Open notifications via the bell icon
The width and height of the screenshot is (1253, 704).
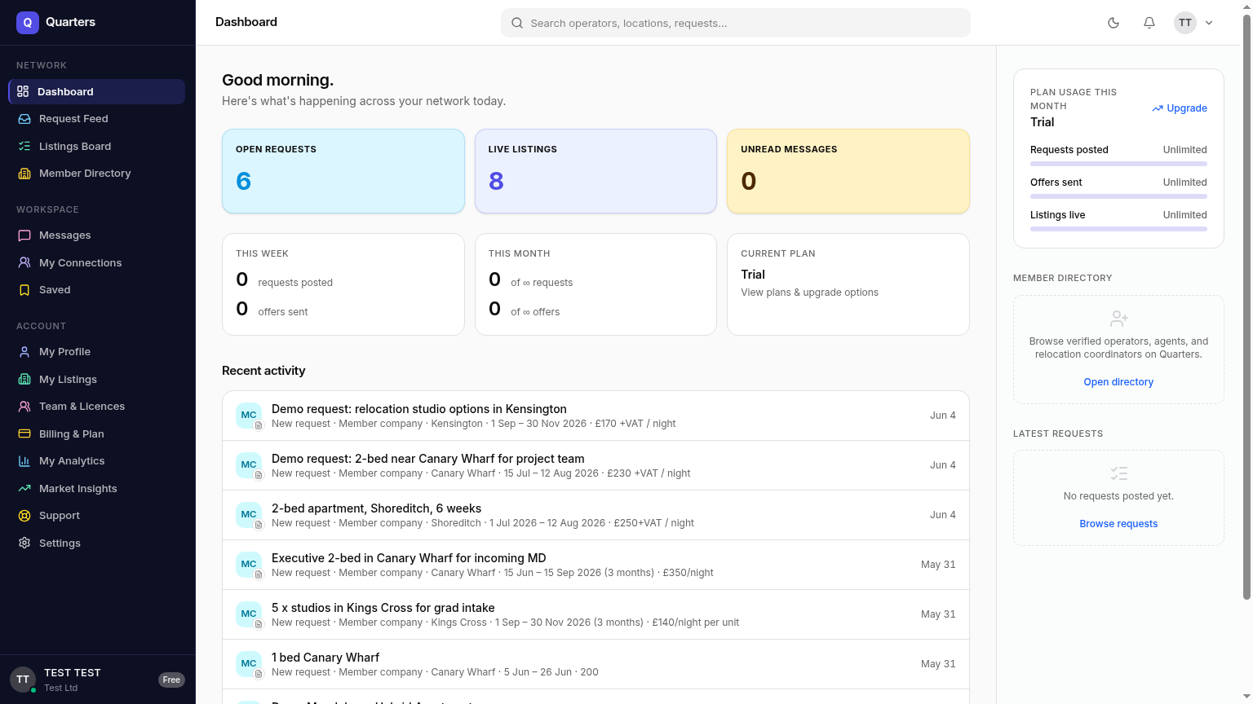click(1149, 23)
